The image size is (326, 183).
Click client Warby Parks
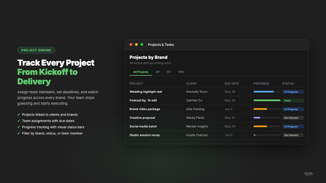click(195, 118)
